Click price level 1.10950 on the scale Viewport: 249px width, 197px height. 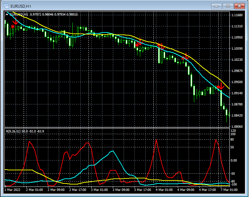tap(237, 37)
